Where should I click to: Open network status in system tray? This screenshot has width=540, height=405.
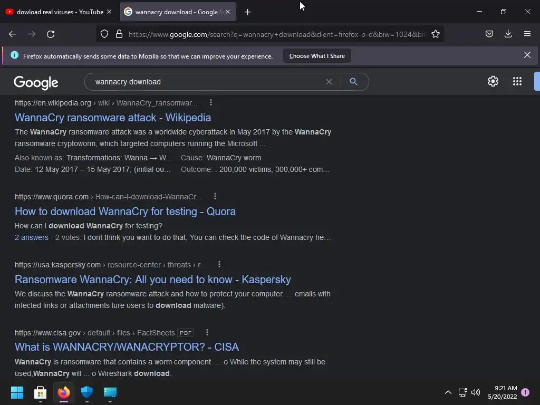(x=462, y=392)
